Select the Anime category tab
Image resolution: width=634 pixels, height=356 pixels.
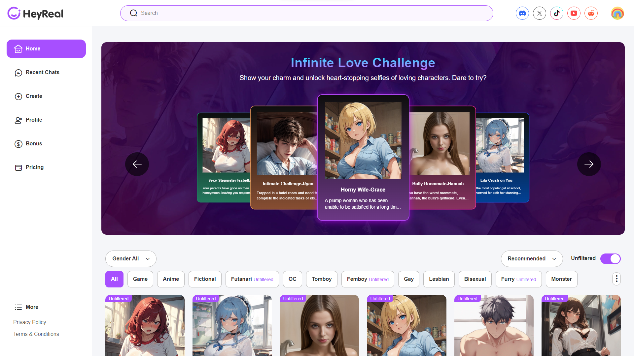[171, 279]
